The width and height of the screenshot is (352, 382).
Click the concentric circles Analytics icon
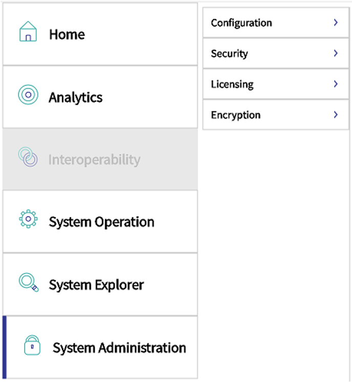click(28, 95)
